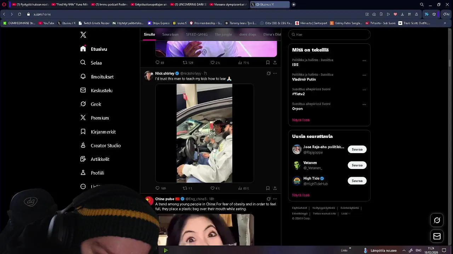453x254 pixels.
Task: Switch to the demi dogs tab
Action: (248, 35)
